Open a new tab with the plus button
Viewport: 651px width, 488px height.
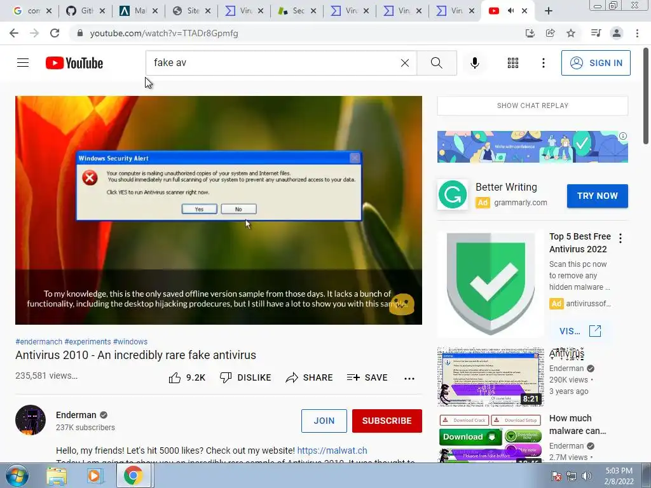549,11
